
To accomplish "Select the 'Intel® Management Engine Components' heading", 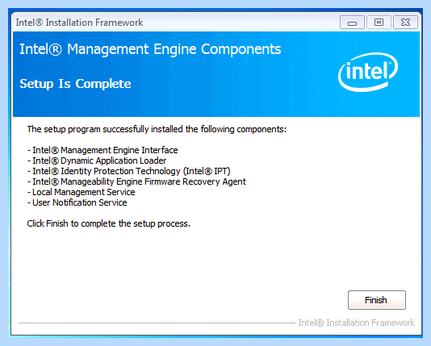I will pos(150,50).
